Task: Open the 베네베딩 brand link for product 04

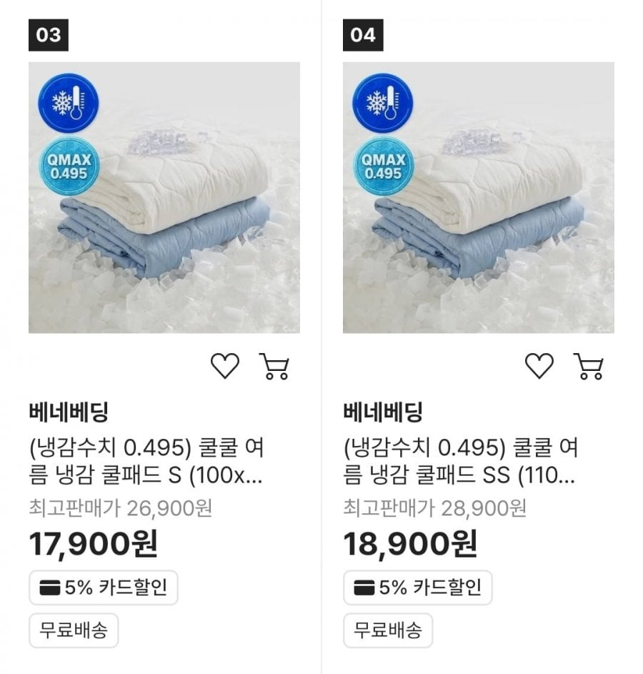Action: (x=383, y=412)
